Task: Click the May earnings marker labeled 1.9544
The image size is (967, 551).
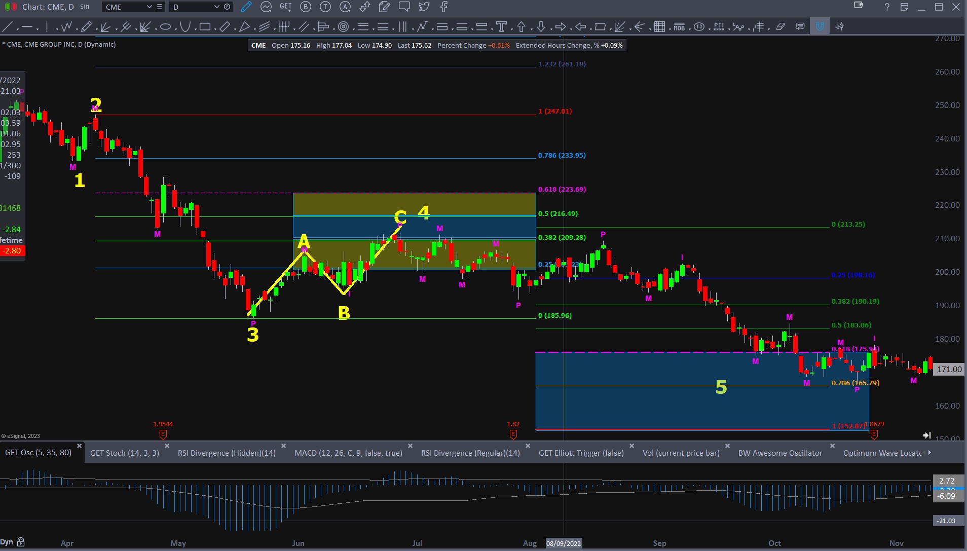Action: tap(163, 434)
